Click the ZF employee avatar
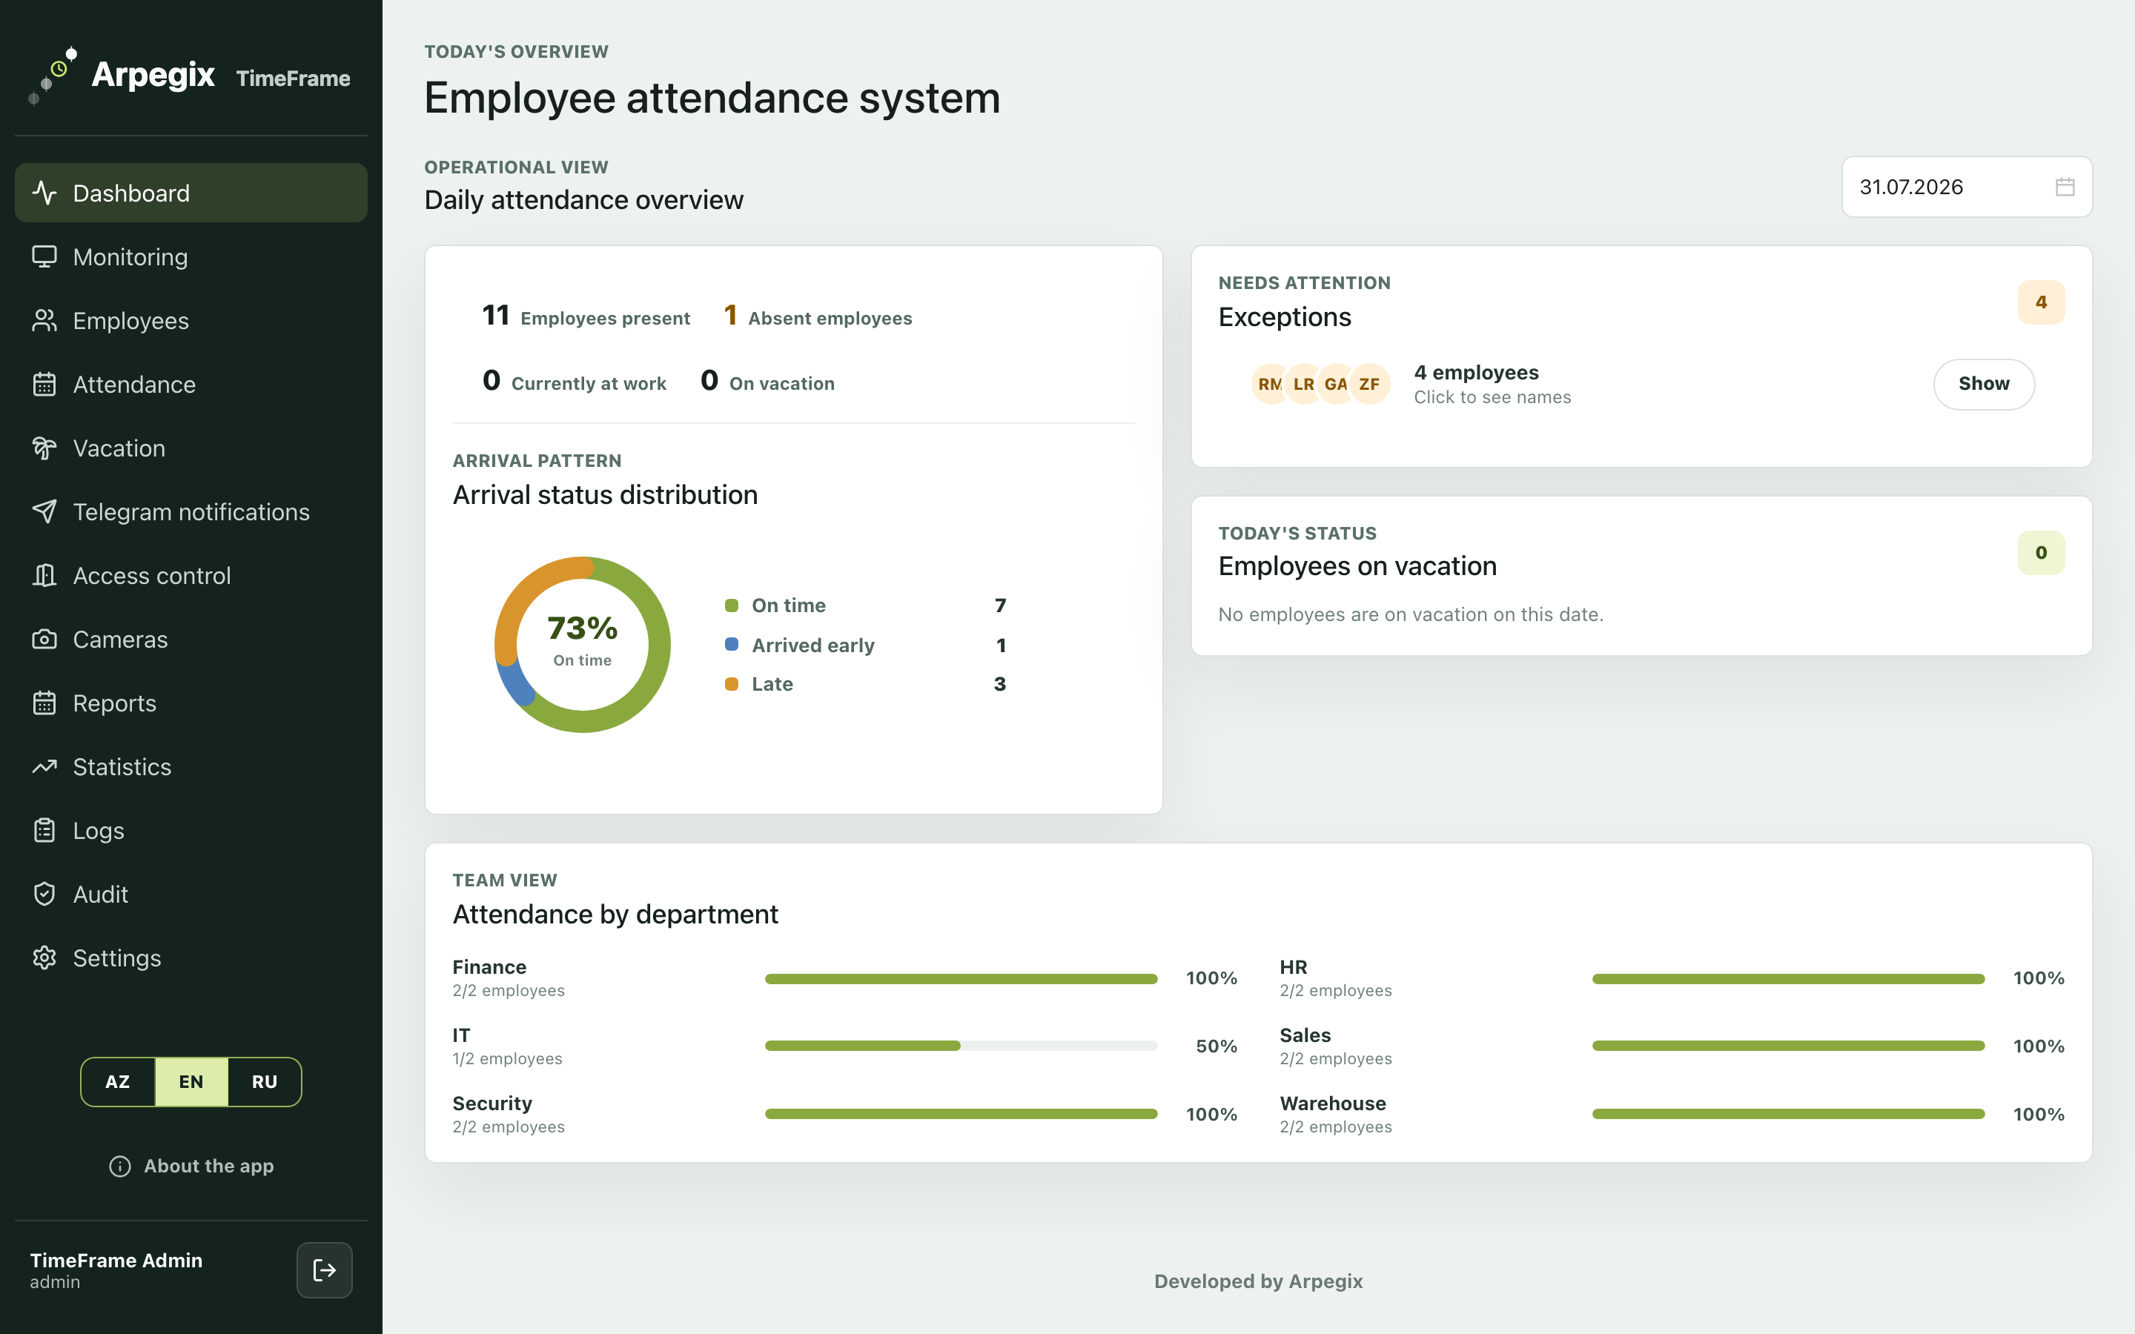This screenshot has height=1334, width=2135. click(1369, 384)
